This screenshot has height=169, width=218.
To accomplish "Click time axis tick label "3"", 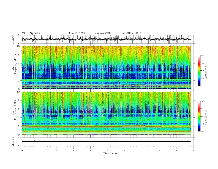I will 73,150.
